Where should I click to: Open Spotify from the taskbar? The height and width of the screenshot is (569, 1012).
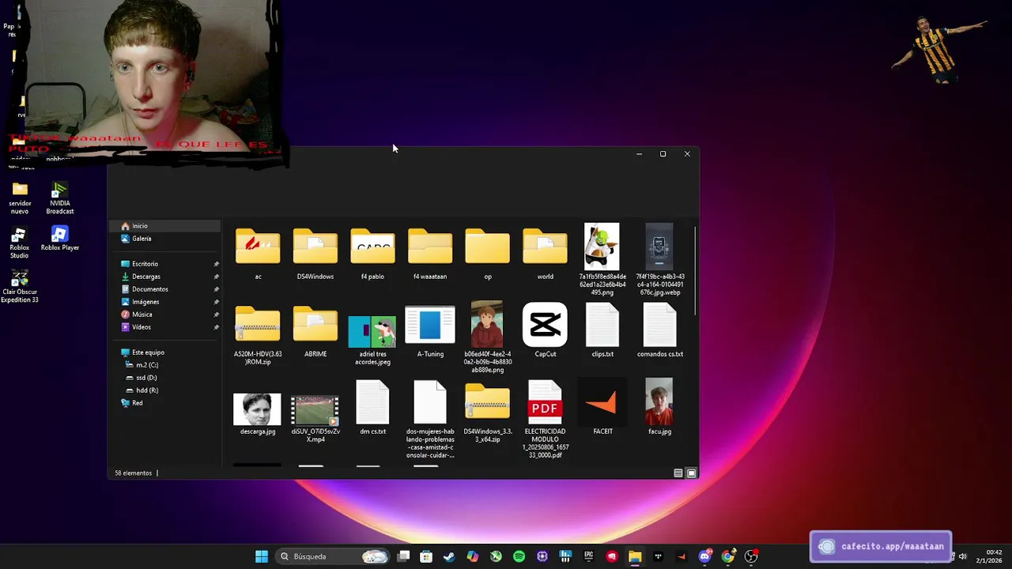click(519, 556)
